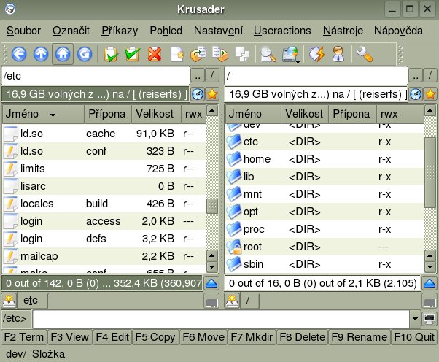The width and height of the screenshot is (439, 362).
Task: Open bookmarks star in left panel
Action: pyautogui.click(x=212, y=94)
